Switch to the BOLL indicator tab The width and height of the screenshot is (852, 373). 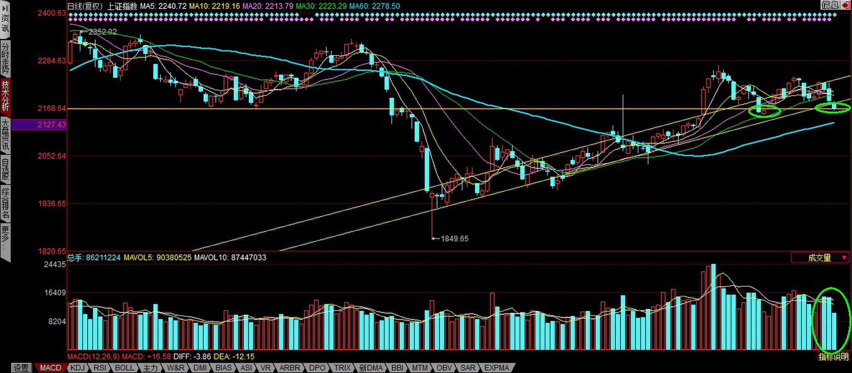point(124,368)
